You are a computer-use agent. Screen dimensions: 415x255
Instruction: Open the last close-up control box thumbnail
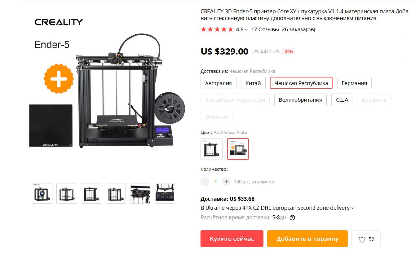[x=165, y=193]
